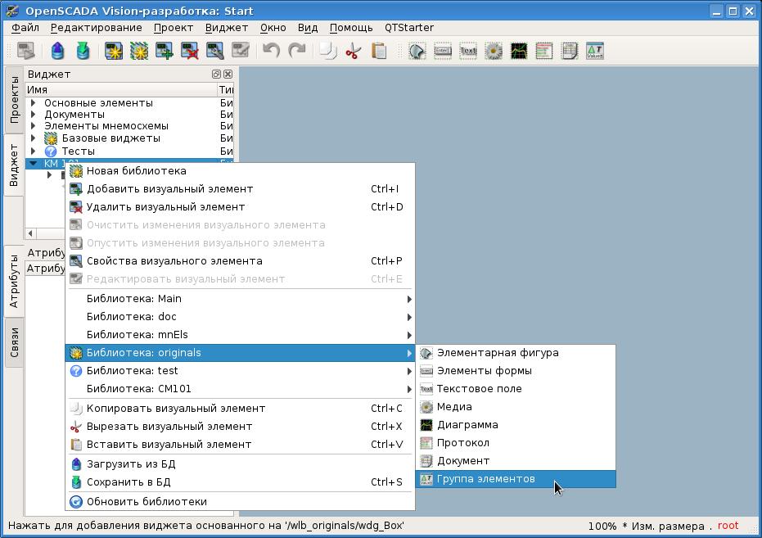Viewport: 762px width, 538px height.
Task: Click Обновить библиотеки in context menu
Action: pos(147,501)
